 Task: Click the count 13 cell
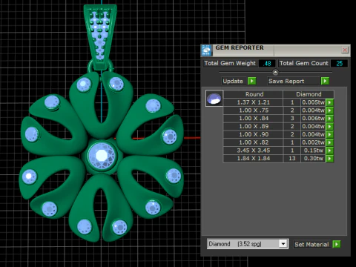[x=292, y=159]
